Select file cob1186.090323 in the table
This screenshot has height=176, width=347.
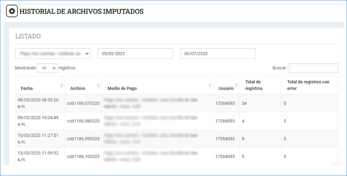tap(83, 139)
